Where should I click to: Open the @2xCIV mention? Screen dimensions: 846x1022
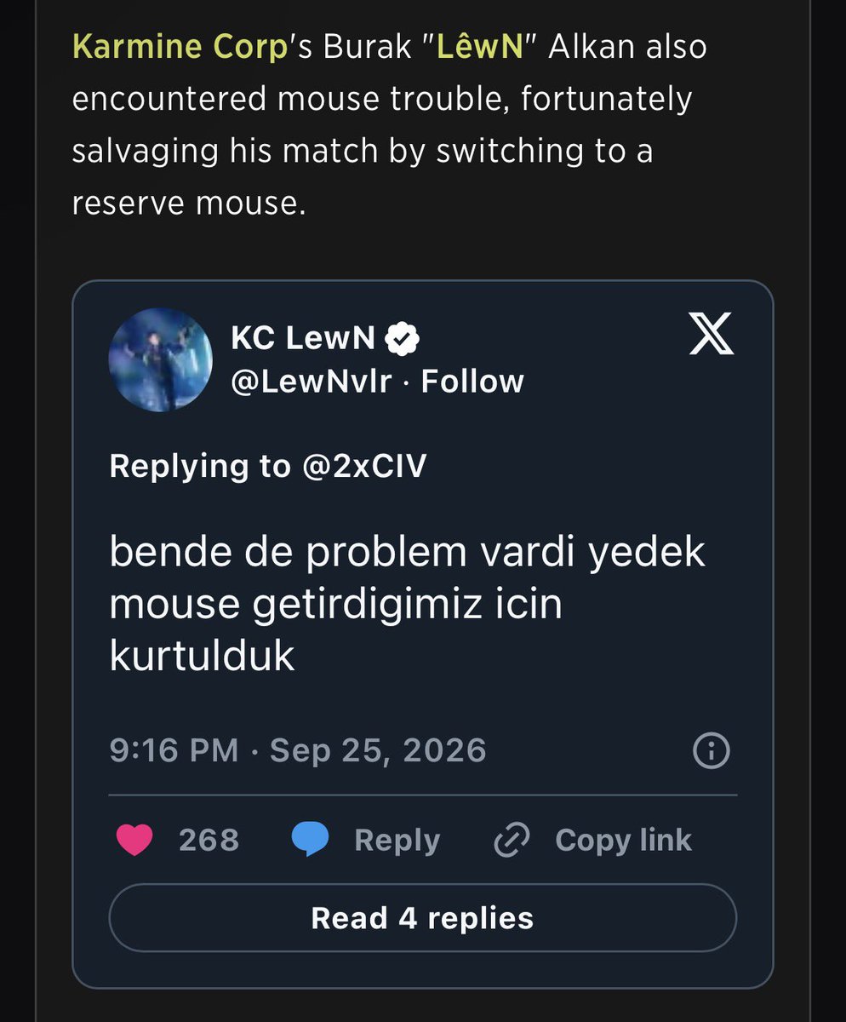[363, 466]
